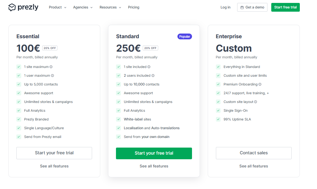Click Awesome support text in Essential plan
Viewport: 317px width, 189px height.
coord(39,93)
